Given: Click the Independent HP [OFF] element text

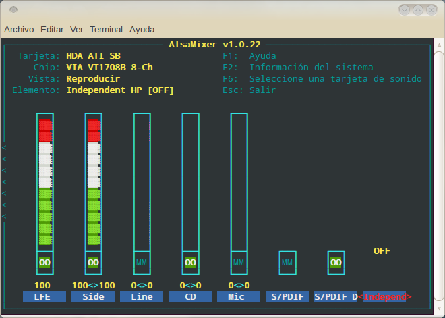Looking at the screenshot, I should pyautogui.click(x=120, y=90).
